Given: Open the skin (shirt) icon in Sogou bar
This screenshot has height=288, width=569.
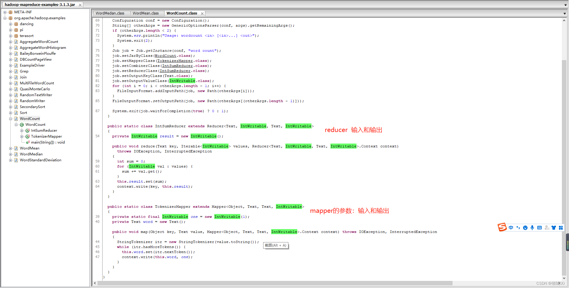Looking at the screenshot, I should [554, 228].
